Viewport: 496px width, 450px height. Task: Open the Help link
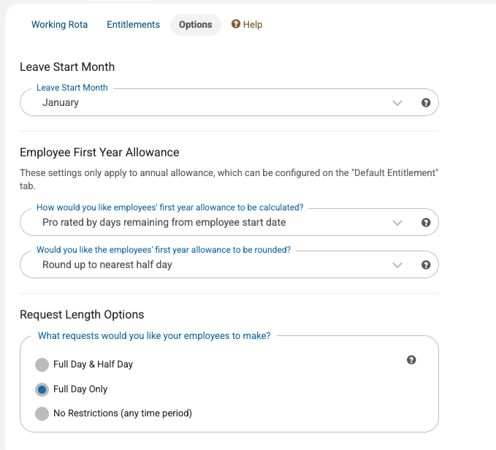click(247, 24)
